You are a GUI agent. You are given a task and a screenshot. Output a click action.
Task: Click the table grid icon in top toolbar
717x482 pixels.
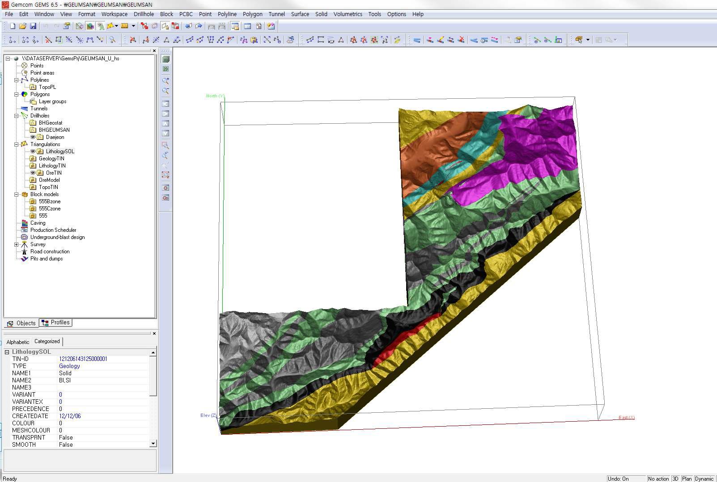click(247, 26)
